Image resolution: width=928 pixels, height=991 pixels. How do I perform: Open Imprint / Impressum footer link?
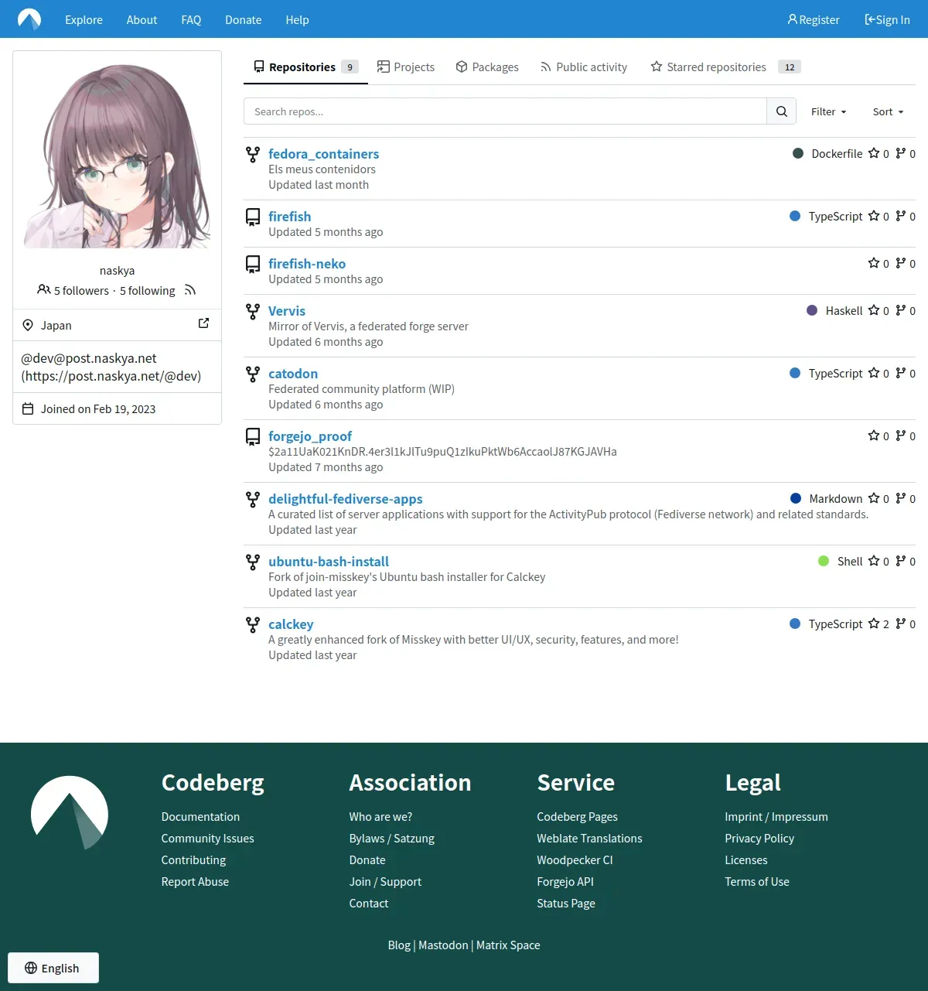776,816
